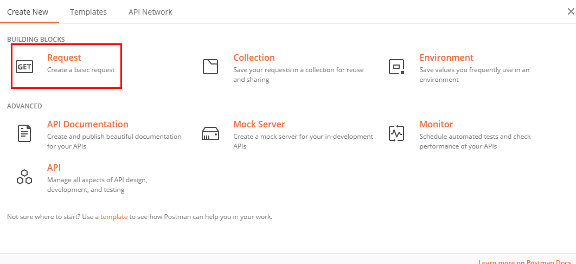The height and width of the screenshot is (264, 576).
Task: Switch to the Create New tab
Action: tap(28, 12)
